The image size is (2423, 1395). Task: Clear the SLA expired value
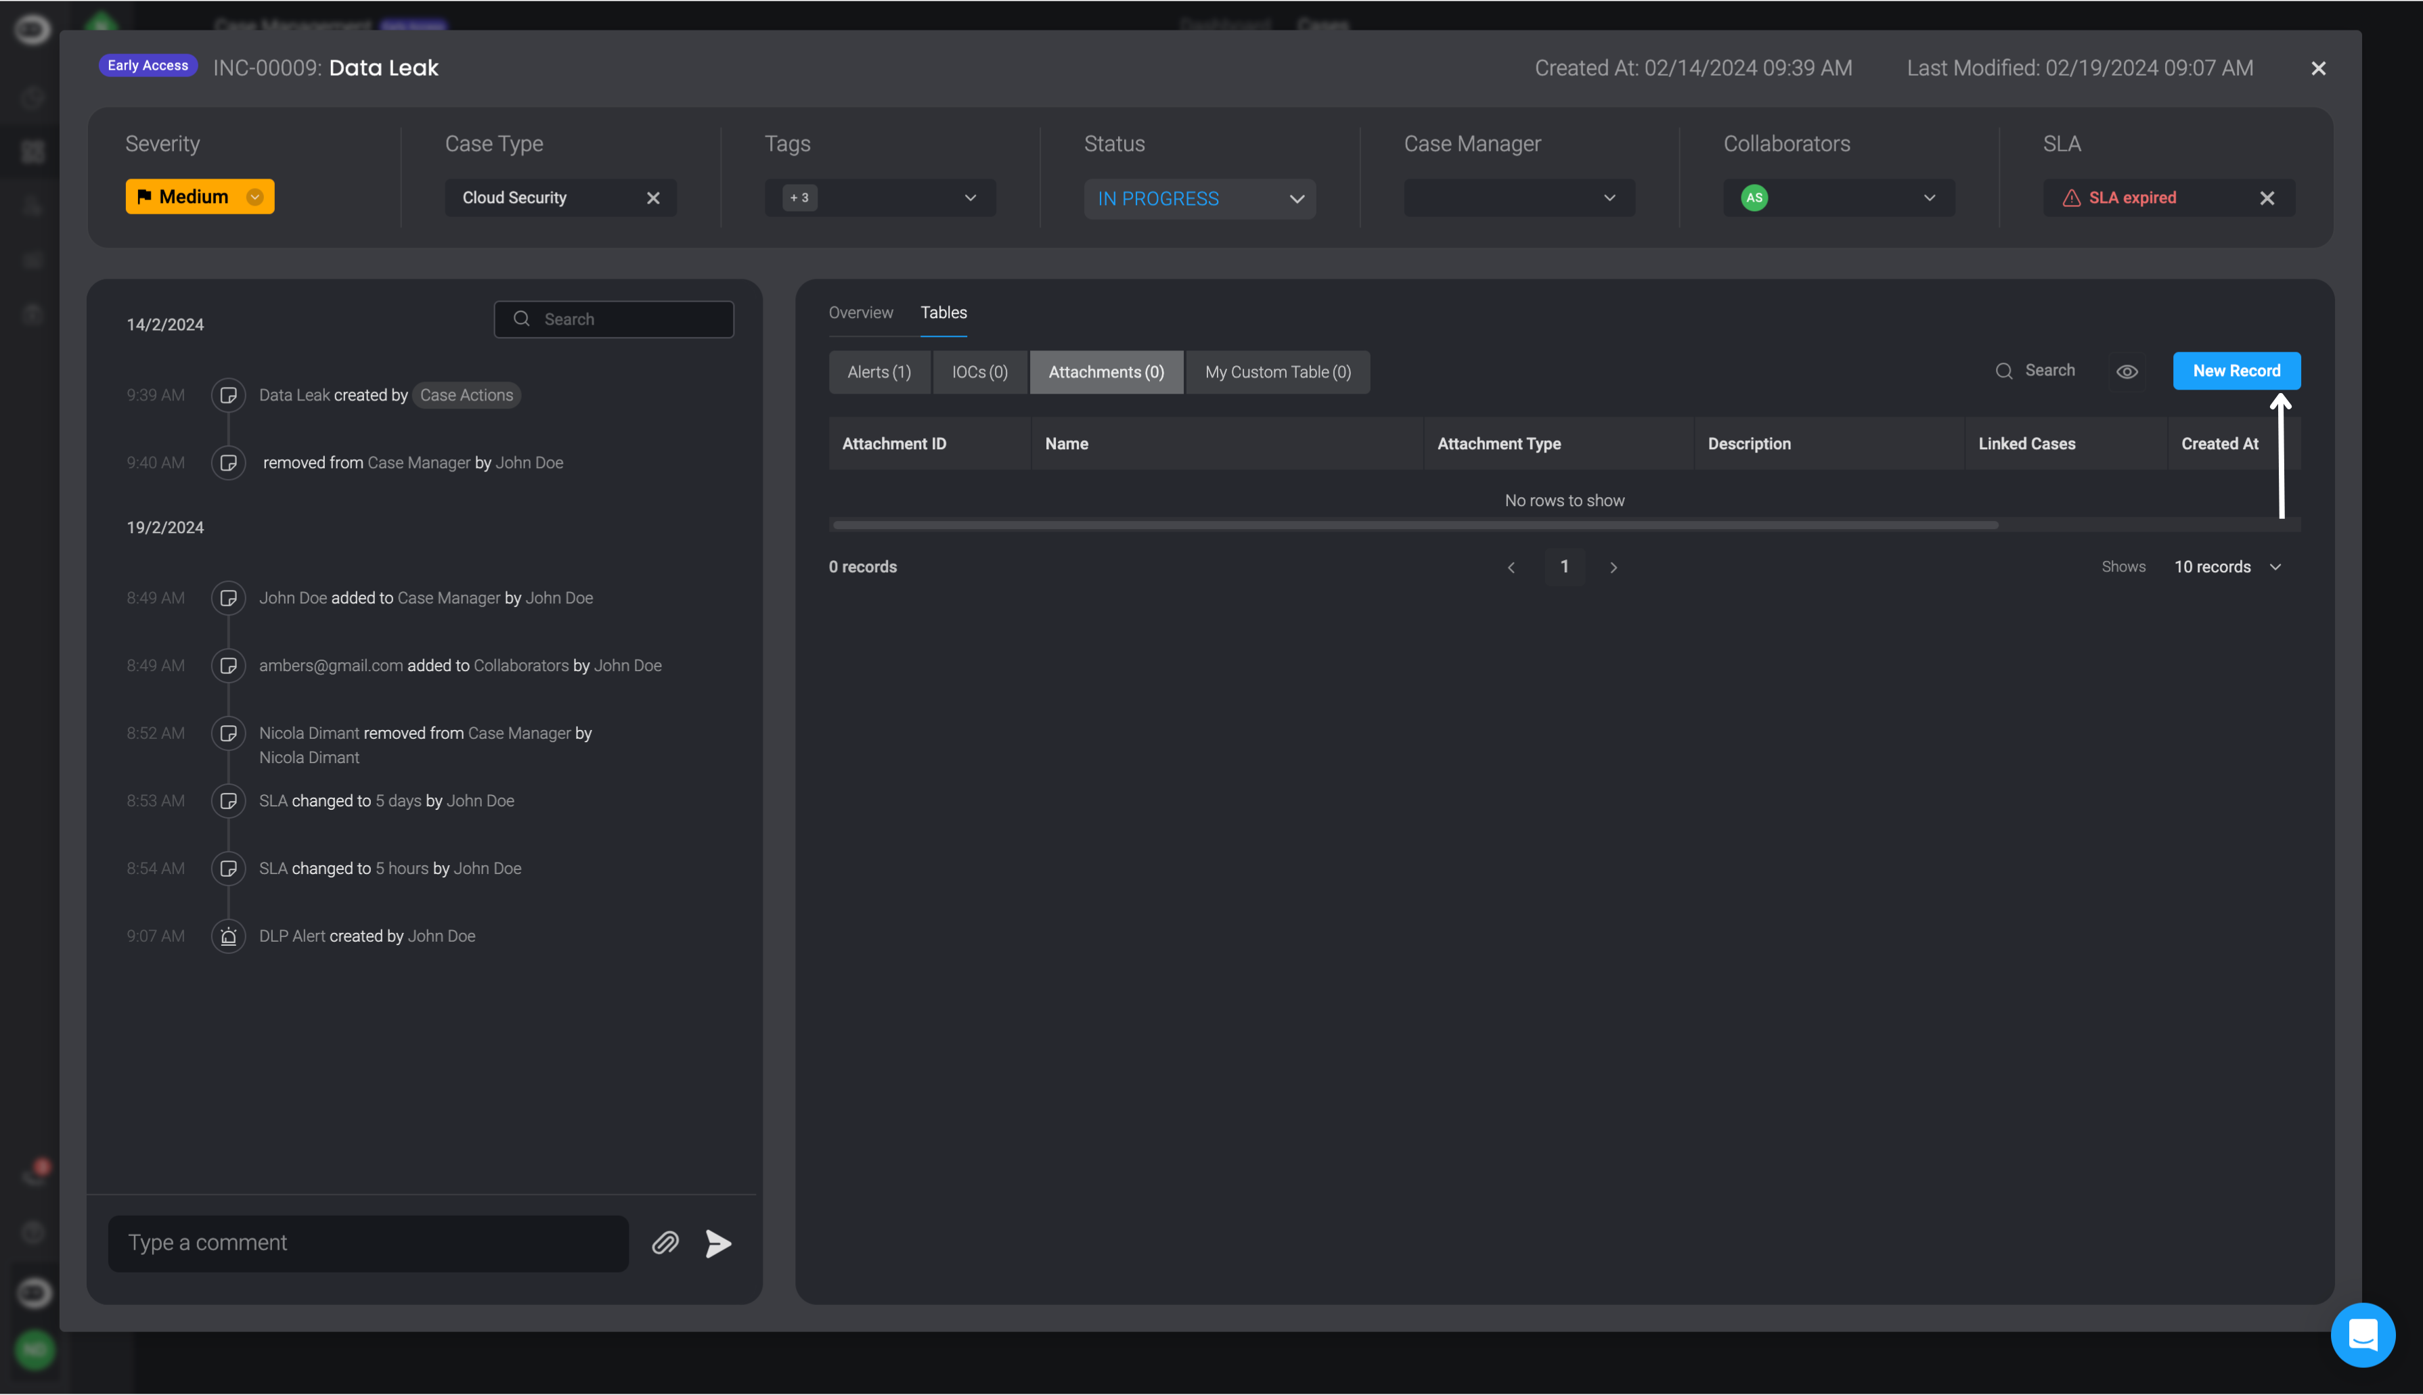(x=2266, y=198)
